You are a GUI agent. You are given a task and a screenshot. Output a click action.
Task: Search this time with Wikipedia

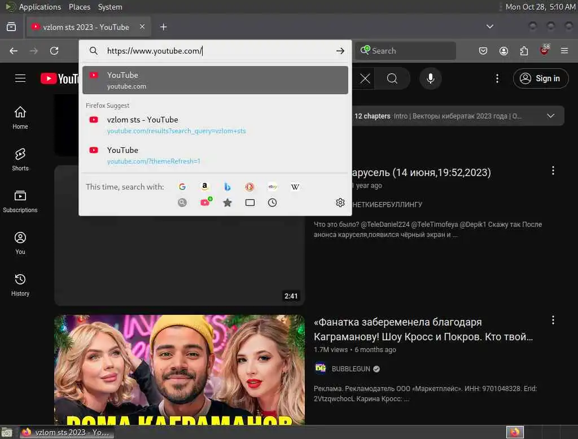(x=295, y=187)
